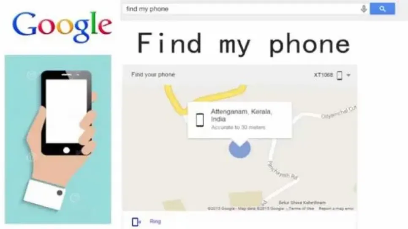The height and width of the screenshot is (229, 408).
Task: Select the XT1068 device phone icon
Action: click(339, 75)
